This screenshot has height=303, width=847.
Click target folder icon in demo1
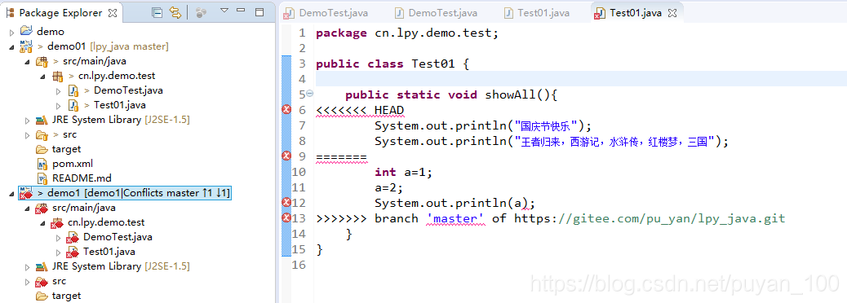coord(42,296)
